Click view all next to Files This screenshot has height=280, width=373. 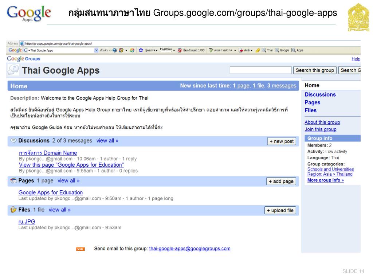click(x=60, y=210)
